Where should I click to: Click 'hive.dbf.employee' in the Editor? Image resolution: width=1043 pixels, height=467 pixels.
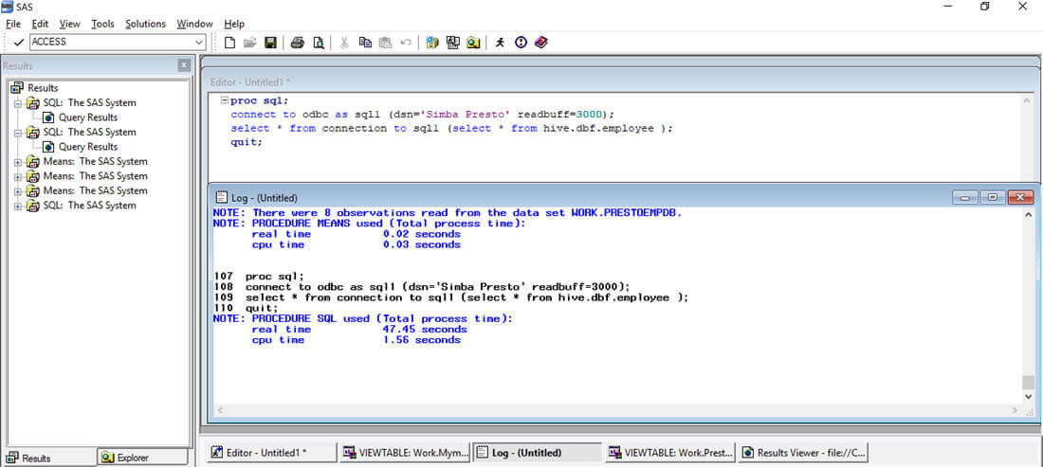(598, 128)
